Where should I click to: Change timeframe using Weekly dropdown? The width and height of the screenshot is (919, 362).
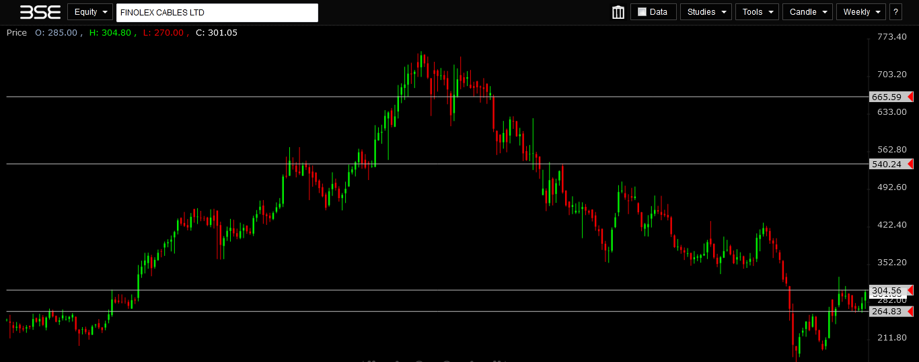(860, 12)
